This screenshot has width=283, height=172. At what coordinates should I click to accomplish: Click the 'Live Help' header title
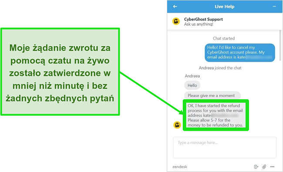[224, 7]
